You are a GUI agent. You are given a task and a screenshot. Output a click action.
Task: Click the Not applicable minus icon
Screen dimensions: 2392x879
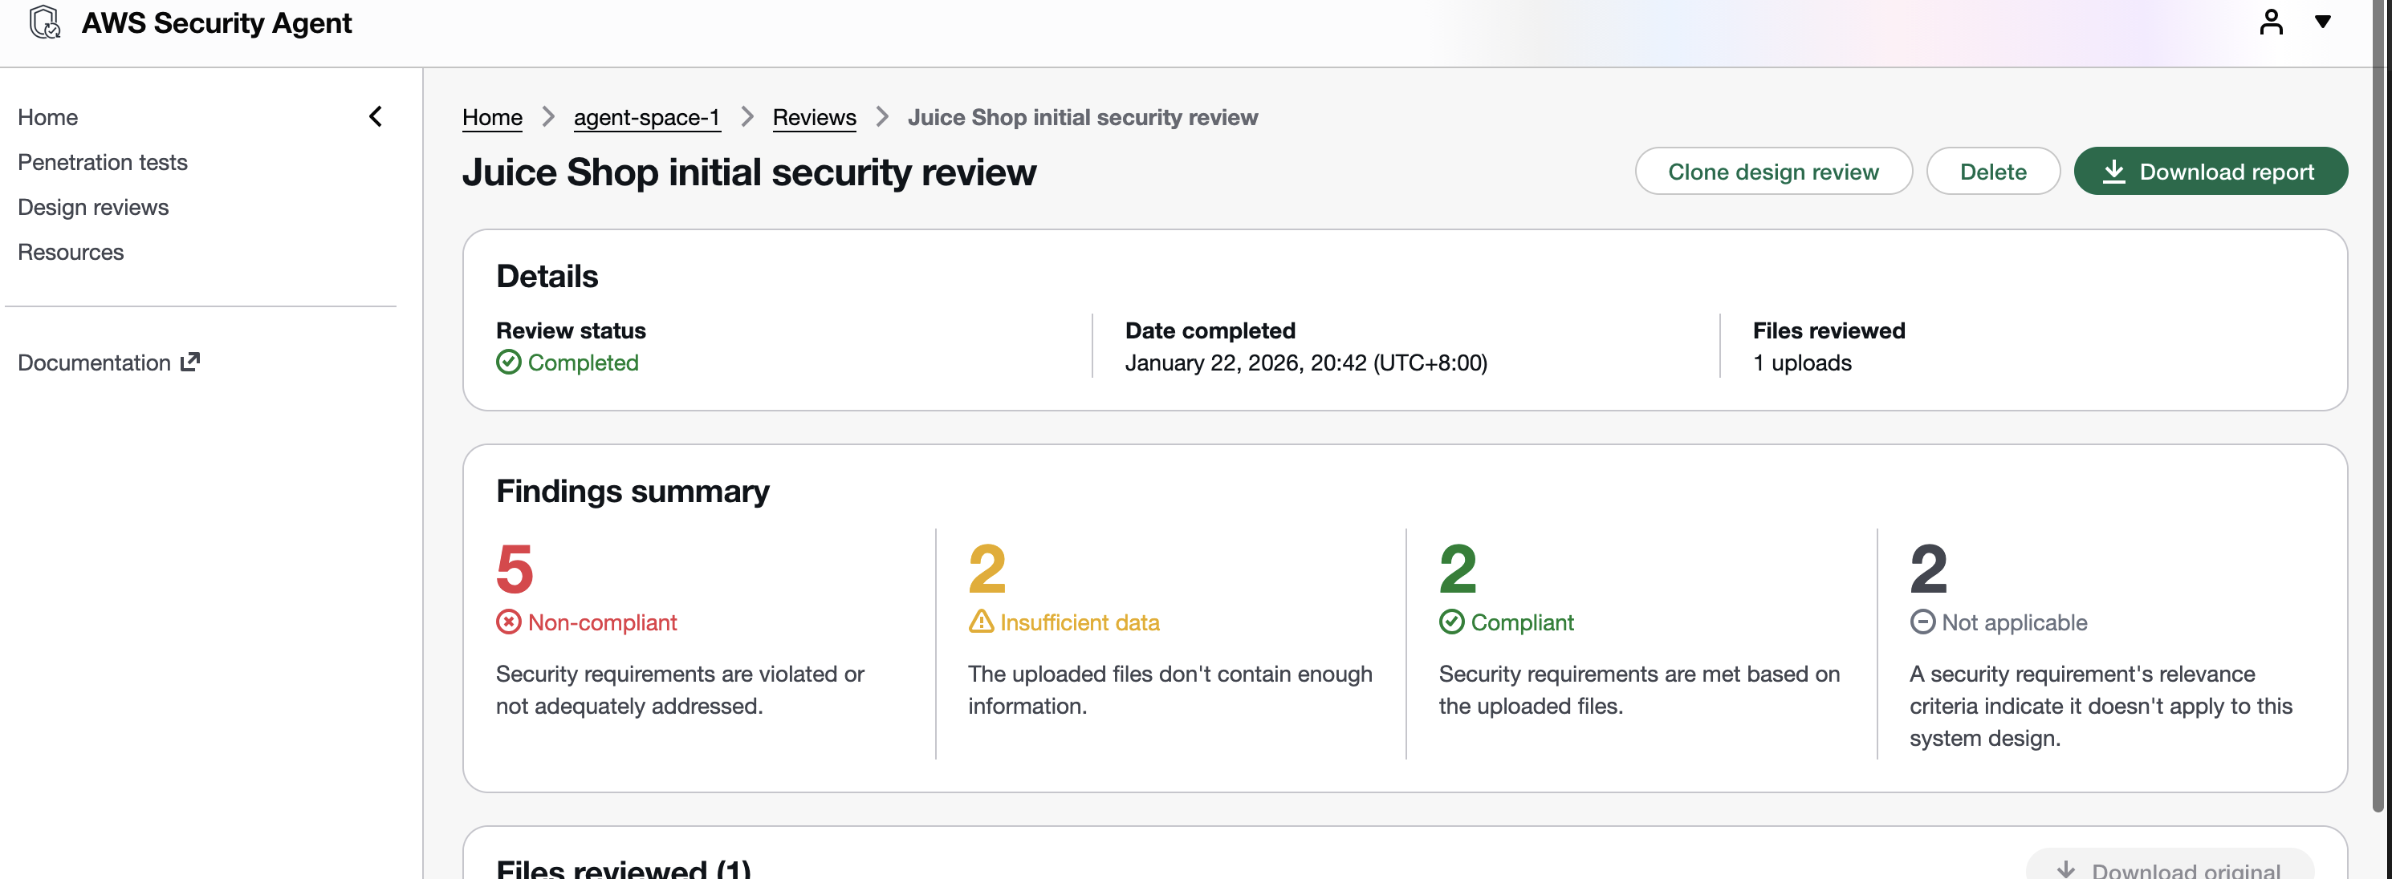(1922, 622)
